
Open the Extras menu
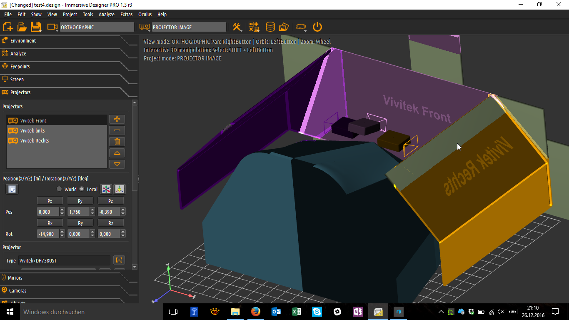pos(127,14)
